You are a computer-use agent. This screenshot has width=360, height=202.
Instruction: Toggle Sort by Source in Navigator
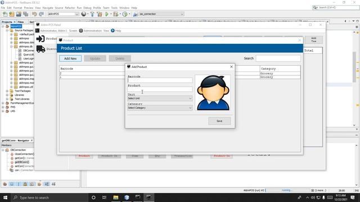pos(53,184)
